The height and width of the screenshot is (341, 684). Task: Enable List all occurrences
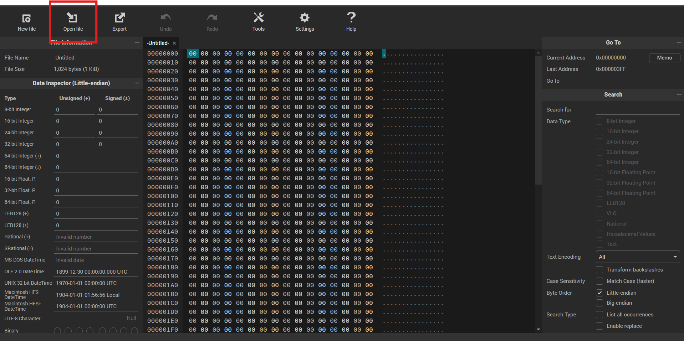pos(599,315)
